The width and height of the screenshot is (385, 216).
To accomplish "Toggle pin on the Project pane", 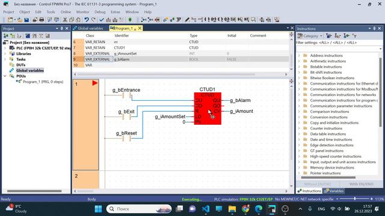I will [61, 28].
